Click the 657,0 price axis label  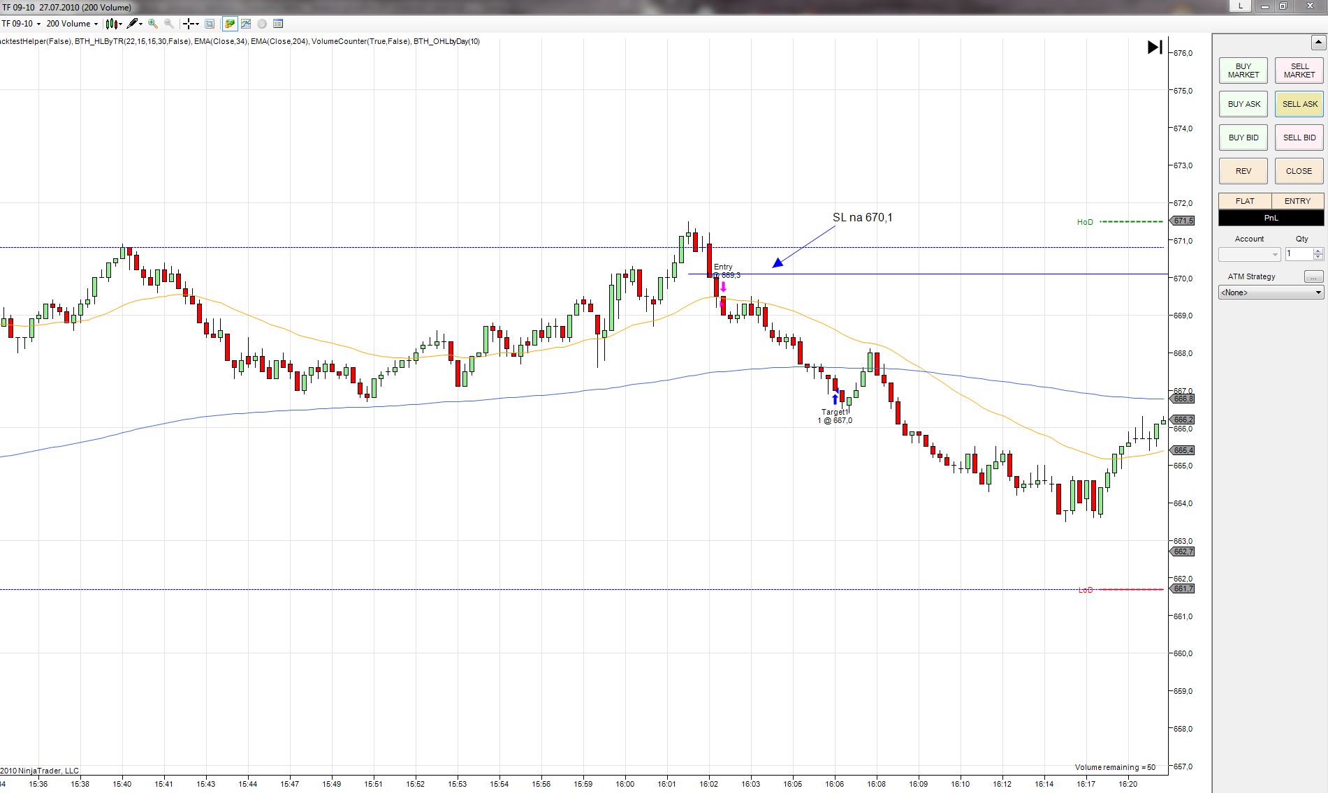tap(1183, 766)
